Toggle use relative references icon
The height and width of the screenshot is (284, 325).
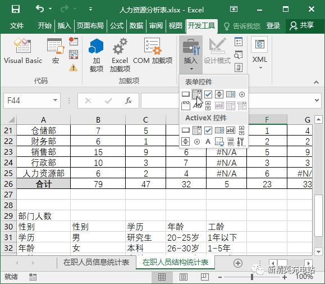click(x=74, y=55)
